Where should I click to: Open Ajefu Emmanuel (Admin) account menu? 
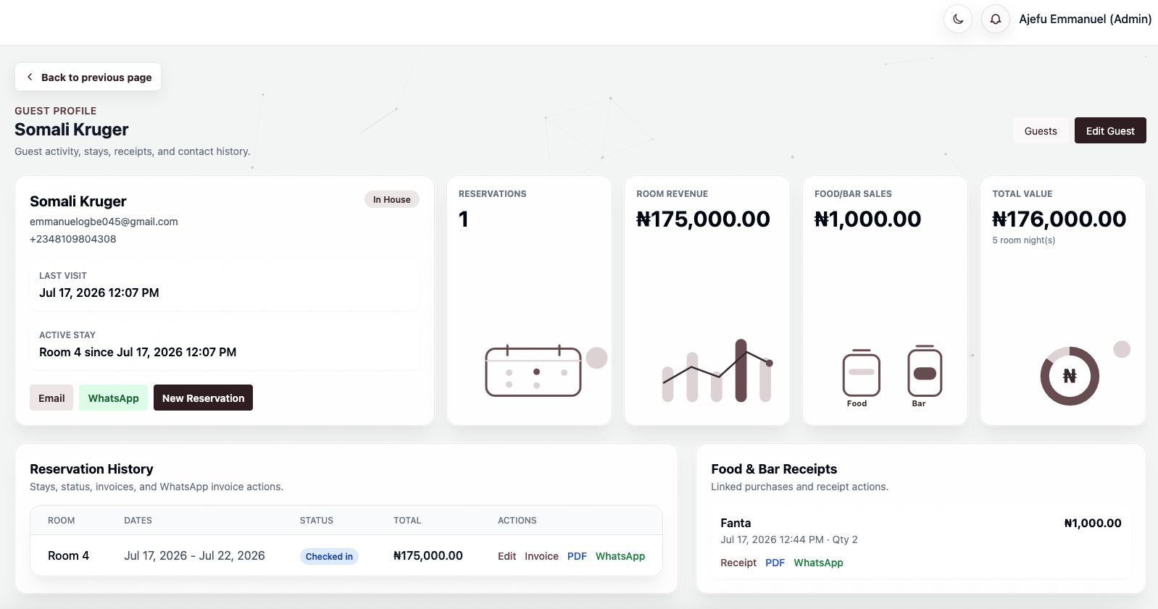[x=1085, y=19]
